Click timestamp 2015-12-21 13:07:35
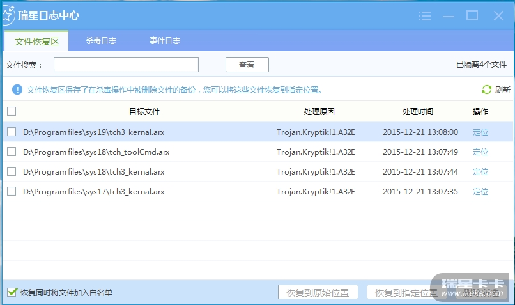Viewport: 515px width, 305px height. pyautogui.click(x=420, y=191)
